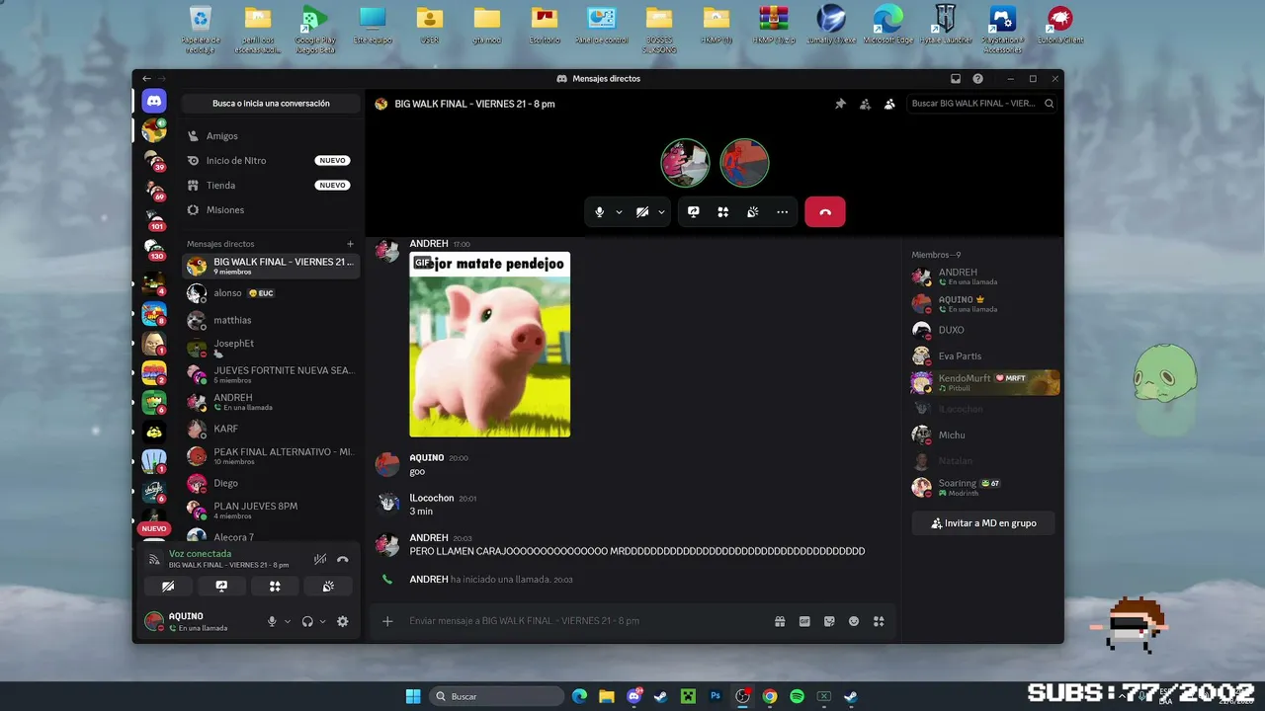The width and height of the screenshot is (1265, 711).
Task: Toggle the member list panel
Action: 889,104
